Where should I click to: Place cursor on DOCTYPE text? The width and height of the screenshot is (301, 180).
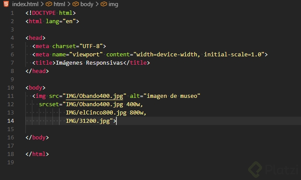tap(44, 13)
